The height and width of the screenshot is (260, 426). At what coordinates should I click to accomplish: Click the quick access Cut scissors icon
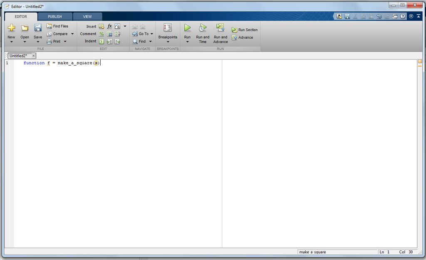click(x=355, y=16)
